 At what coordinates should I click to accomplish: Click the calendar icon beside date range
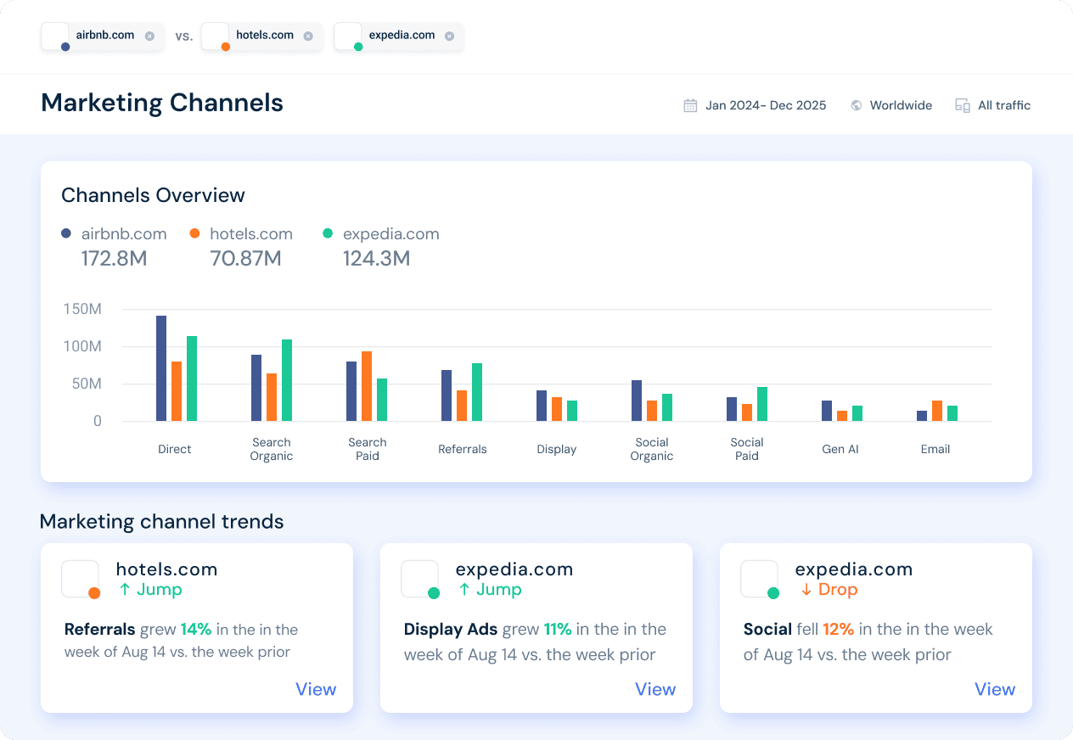[690, 105]
